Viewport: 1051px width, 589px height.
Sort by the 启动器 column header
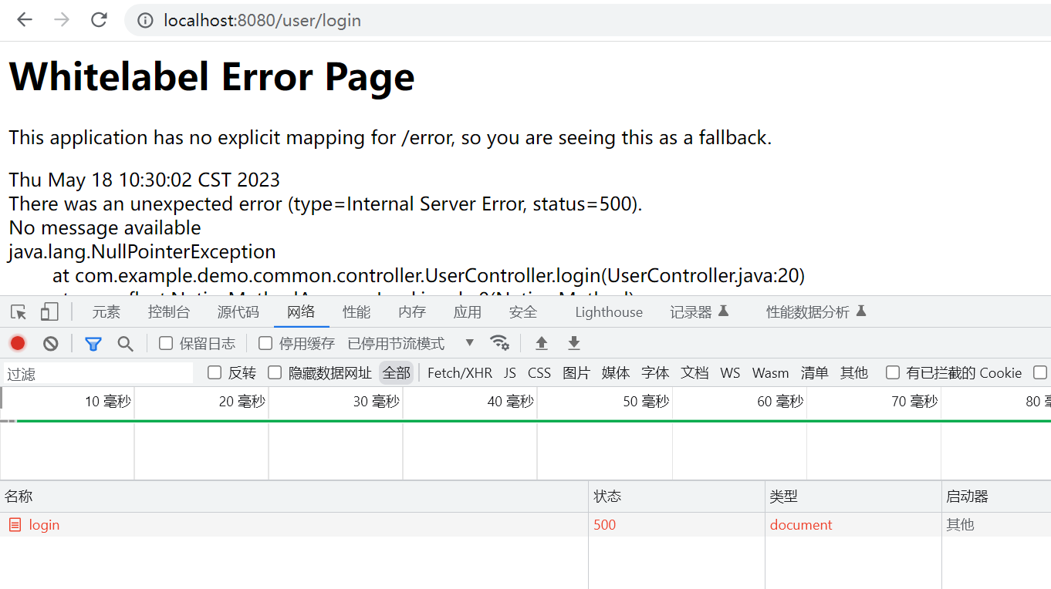pos(996,497)
